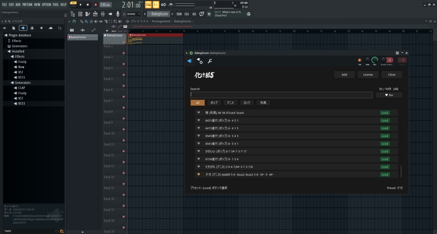Click the star favorites browser icon
Image resolution: width=437 pixels, height=234 pixels.
tap(41, 28)
